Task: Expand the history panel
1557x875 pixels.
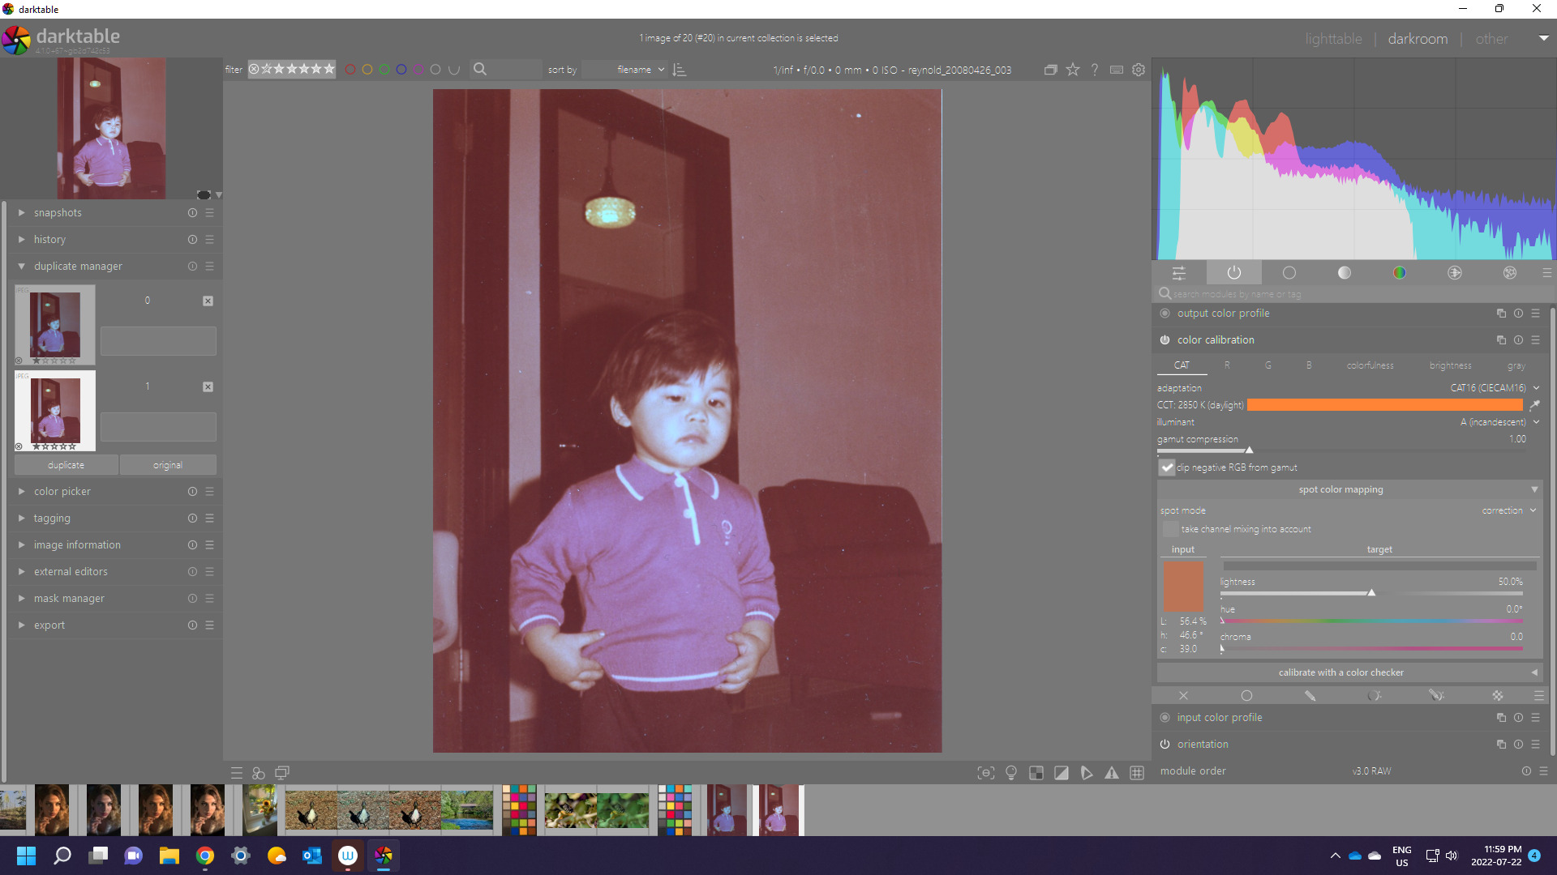Action: [49, 240]
